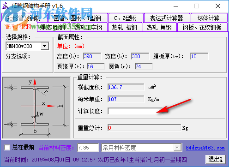The height and width of the screenshot is (167, 229).
Task: Click the 分支选项 label
Action: pos(18,56)
